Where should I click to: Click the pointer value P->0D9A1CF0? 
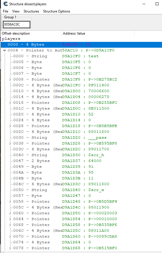(100, 50)
